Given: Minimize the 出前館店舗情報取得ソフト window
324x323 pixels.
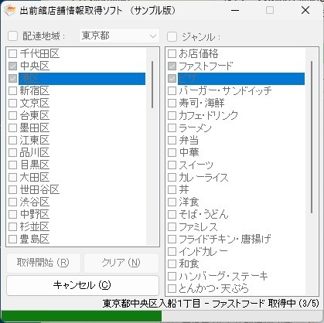Looking at the screenshot, I should (x=235, y=11).
